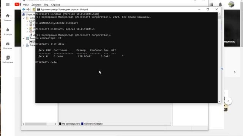
Task: Select the Device Manager icon in tree
Action: (x=31, y=35)
